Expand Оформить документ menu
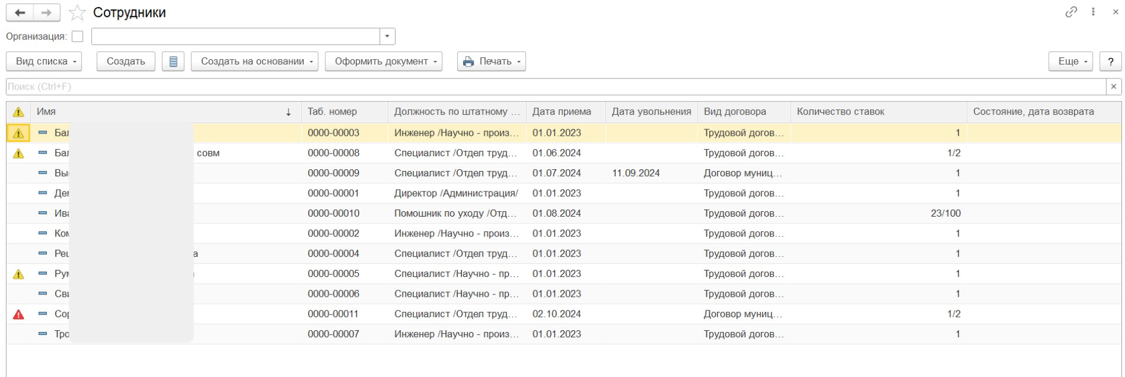 coord(383,61)
